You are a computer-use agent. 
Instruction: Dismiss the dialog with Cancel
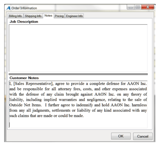pos(143,136)
